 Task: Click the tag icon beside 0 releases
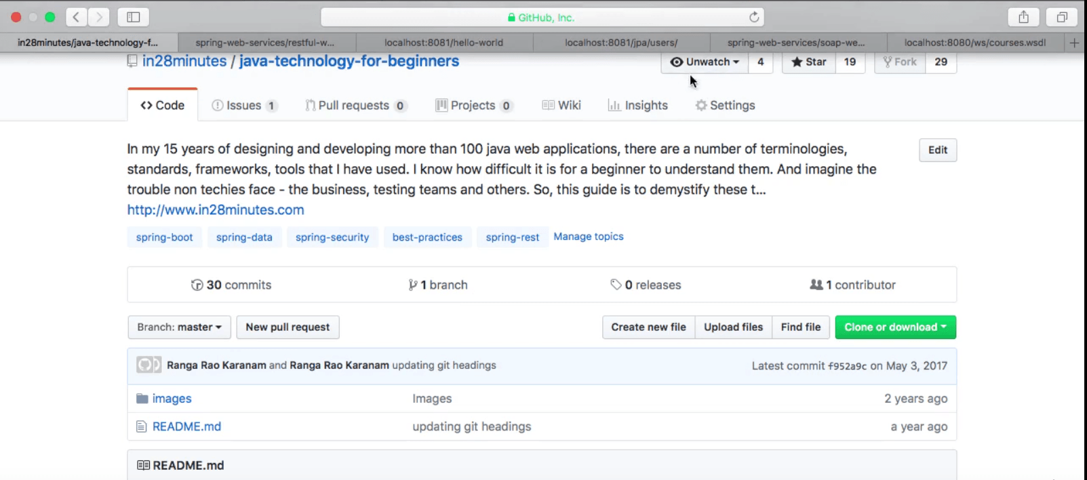616,285
